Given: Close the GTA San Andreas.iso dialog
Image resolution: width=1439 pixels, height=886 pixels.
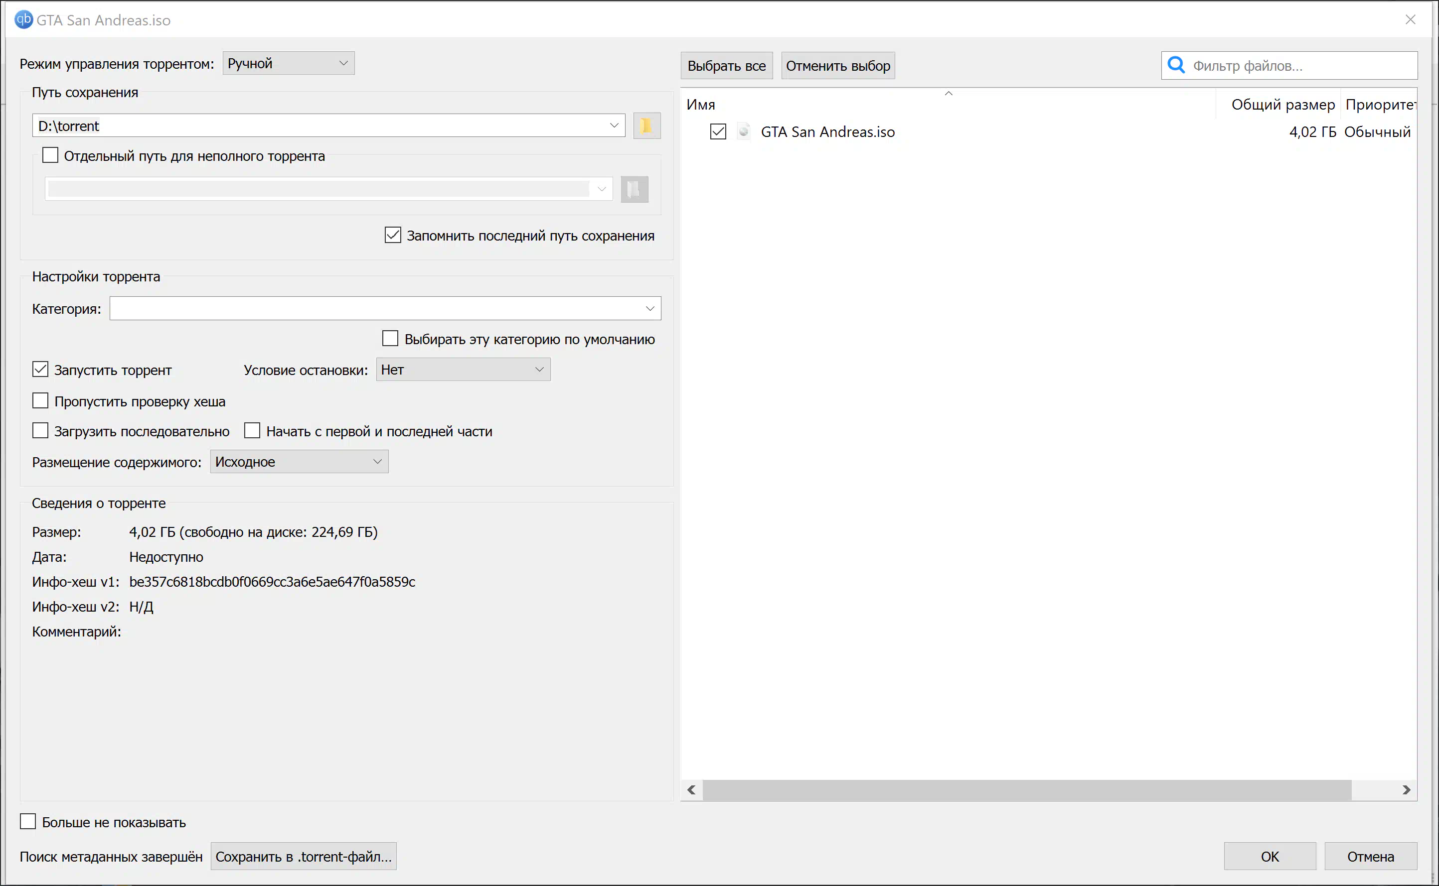Looking at the screenshot, I should (1410, 19).
